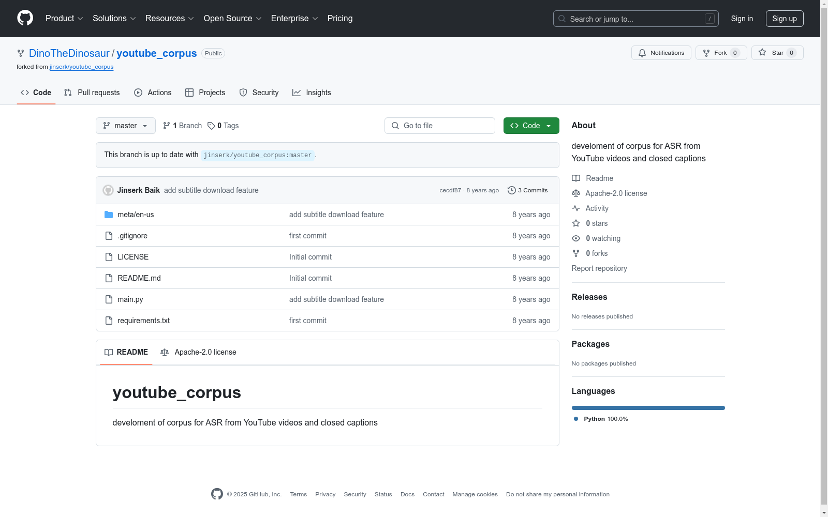Click the star icon in Star button
The height and width of the screenshot is (517, 828).
762,52
